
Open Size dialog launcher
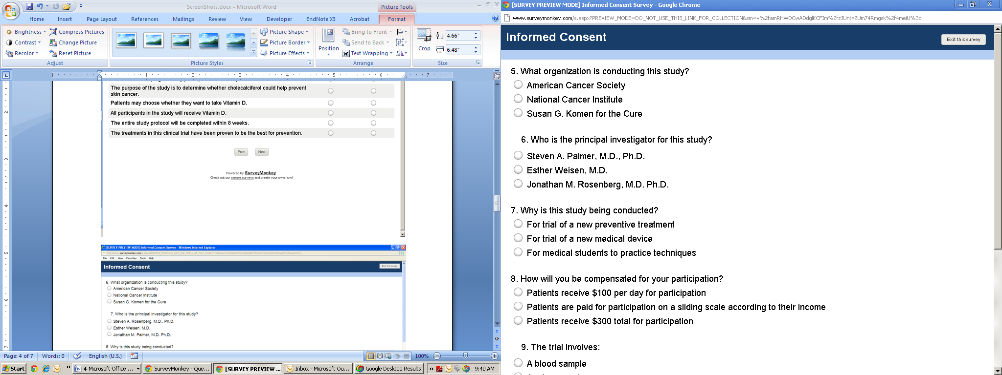click(x=478, y=63)
